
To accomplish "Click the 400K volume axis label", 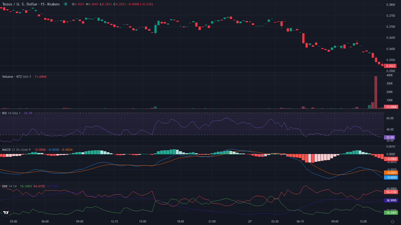I will point(390,75).
